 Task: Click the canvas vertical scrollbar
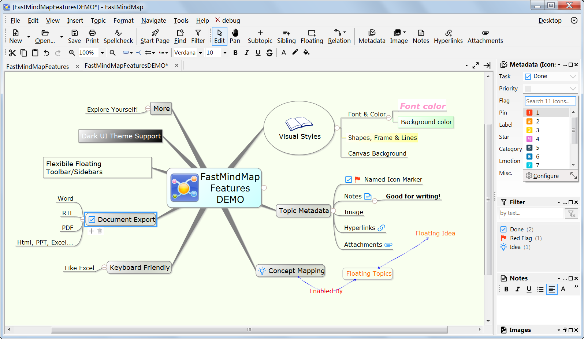pos(488,200)
